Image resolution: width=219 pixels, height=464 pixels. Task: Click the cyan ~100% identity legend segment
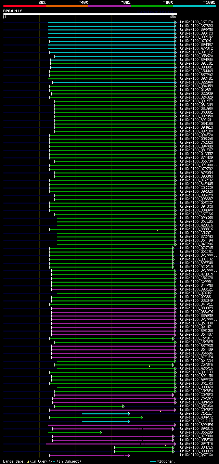[194, 6]
